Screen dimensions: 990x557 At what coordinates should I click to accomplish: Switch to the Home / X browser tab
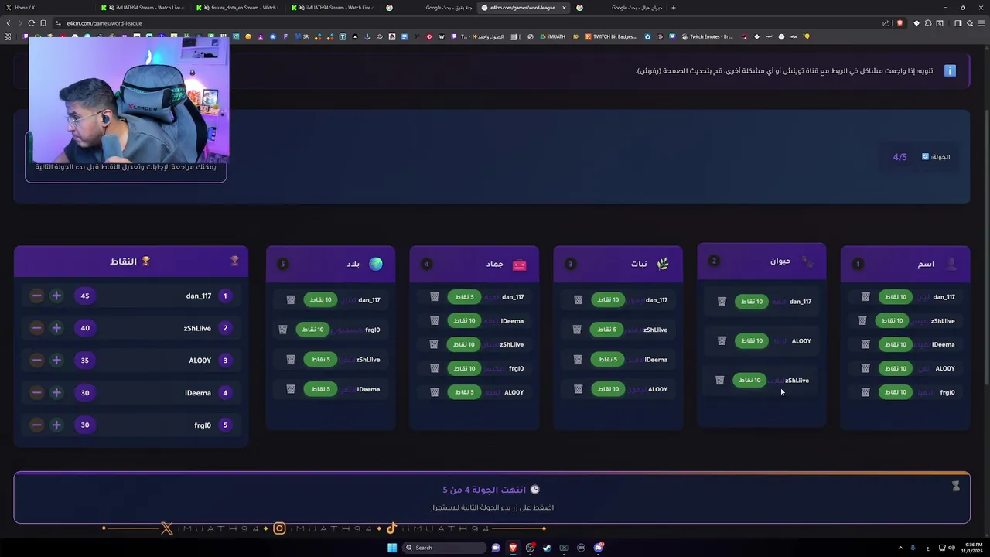46,8
